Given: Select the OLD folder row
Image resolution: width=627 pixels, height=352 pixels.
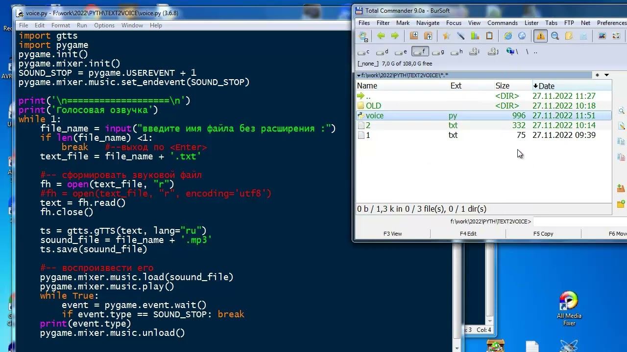Looking at the screenshot, I should [484, 106].
